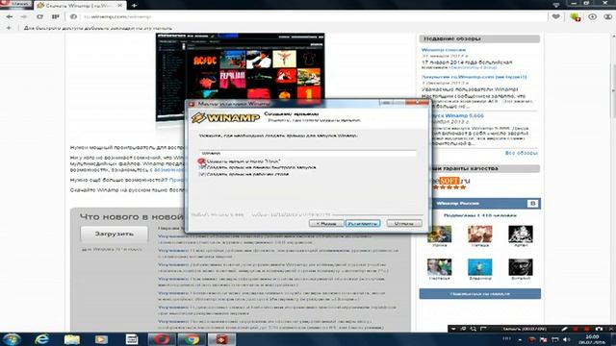Click the system clock in taskbar
This screenshot has height=346, width=616.
pos(592,339)
